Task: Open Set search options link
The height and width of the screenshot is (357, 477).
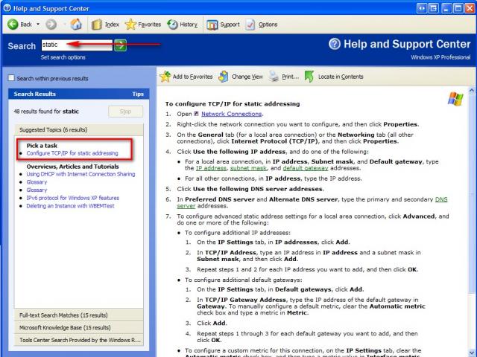Action: point(63,57)
